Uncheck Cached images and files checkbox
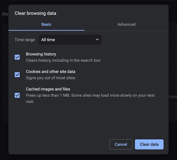The height and width of the screenshot is (160, 177). [17, 95]
